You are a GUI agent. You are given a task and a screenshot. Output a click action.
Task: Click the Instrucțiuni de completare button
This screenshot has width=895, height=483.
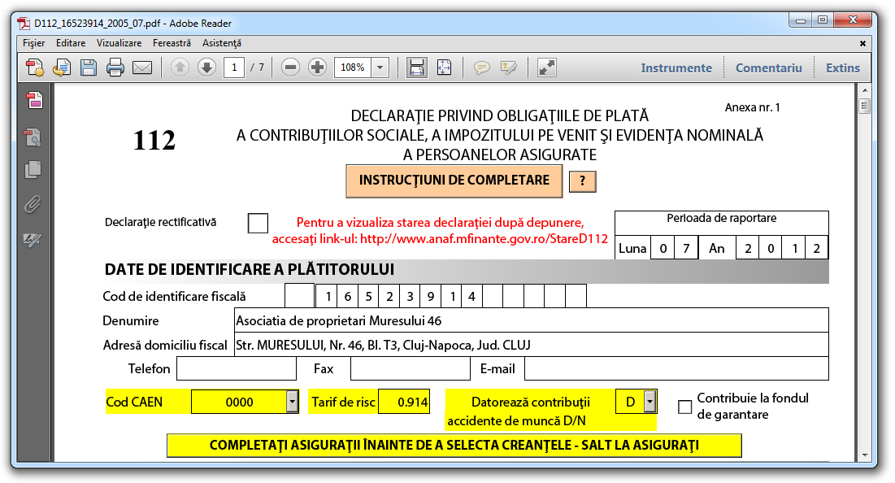coord(454,181)
